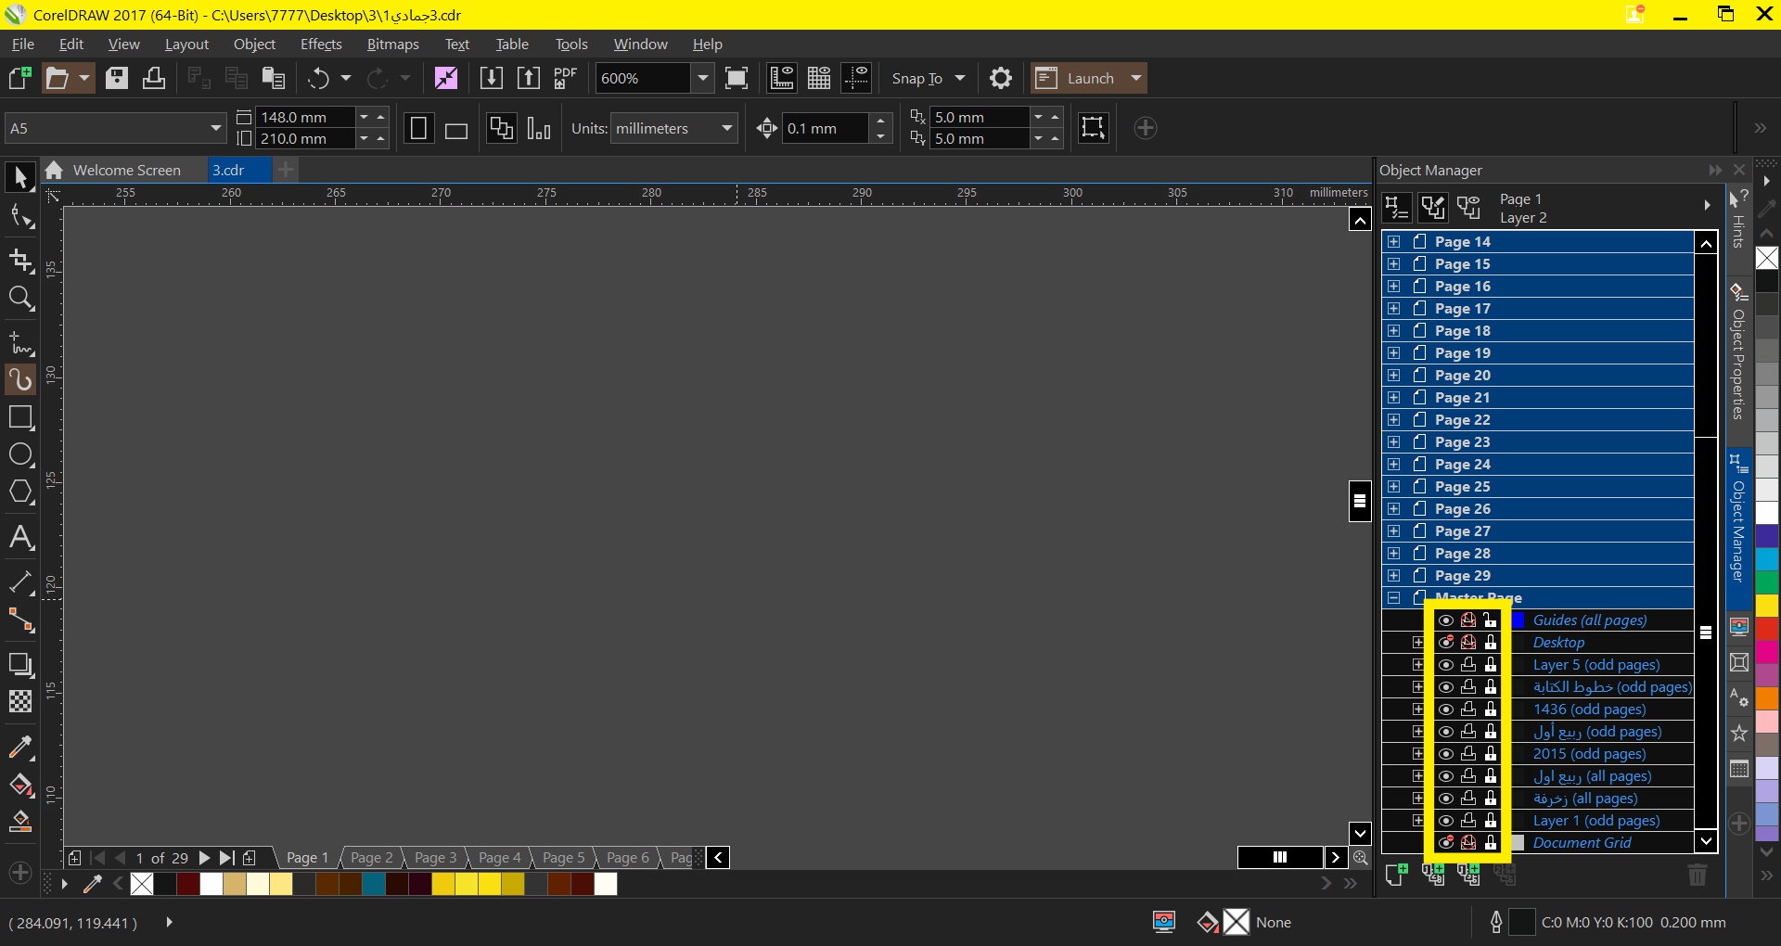Image resolution: width=1781 pixels, height=946 pixels.
Task: Click the New Layer button
Action: coord(1396,874)
